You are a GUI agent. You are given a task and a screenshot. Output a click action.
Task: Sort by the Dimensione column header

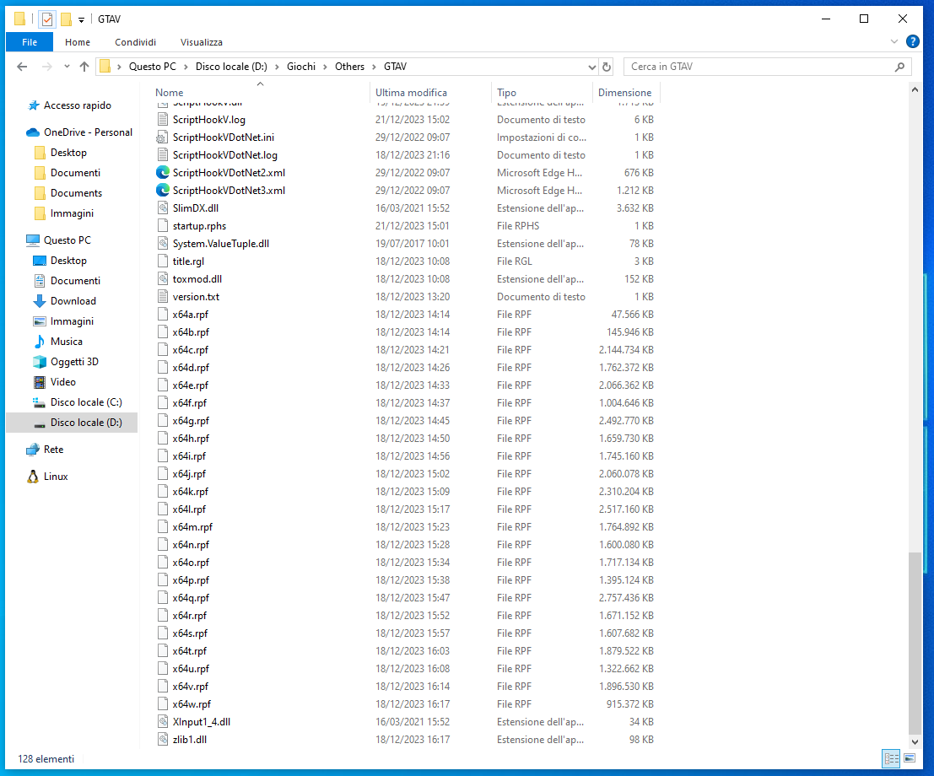[626, 92]
